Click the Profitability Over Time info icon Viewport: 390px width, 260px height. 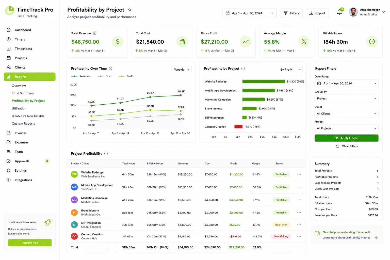click(x=111, y=69)
